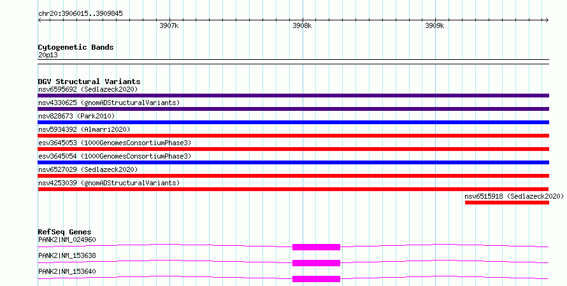Image resolution: width=567 pixels, height=286 pixels.
Task: Open the nsv4253039 (gnomADStructuralVariants) label
Action: pos(109,183)
